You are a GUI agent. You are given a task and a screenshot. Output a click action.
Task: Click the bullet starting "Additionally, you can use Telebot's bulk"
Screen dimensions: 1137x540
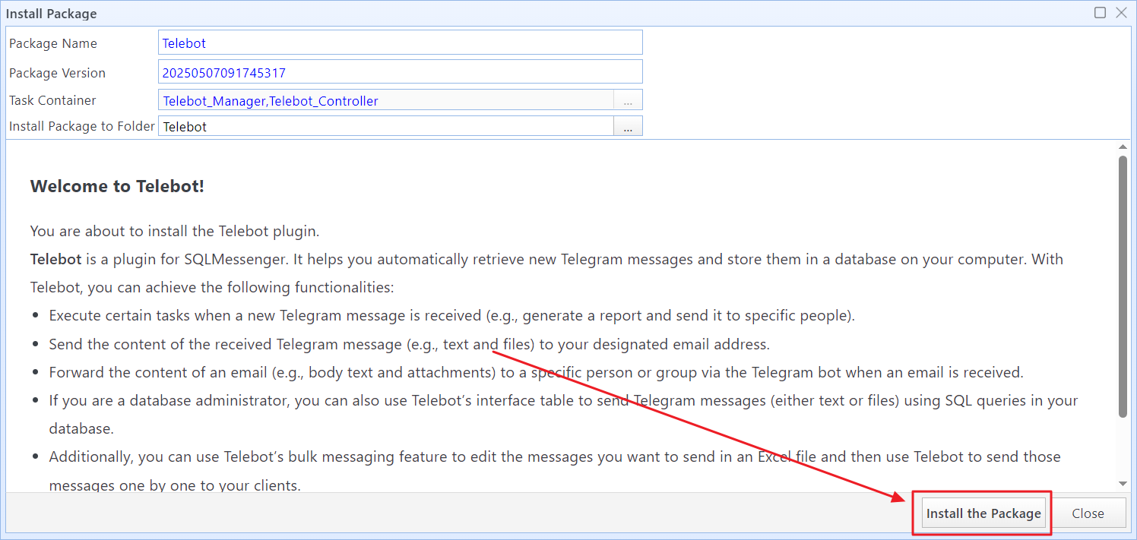[555, 471]
